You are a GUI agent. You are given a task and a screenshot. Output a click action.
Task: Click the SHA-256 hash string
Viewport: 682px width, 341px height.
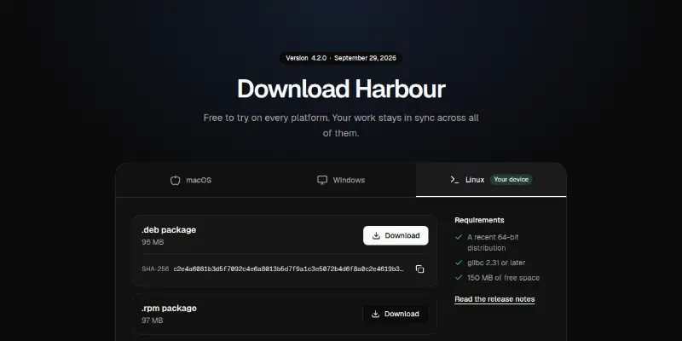(x=288, y=269)
